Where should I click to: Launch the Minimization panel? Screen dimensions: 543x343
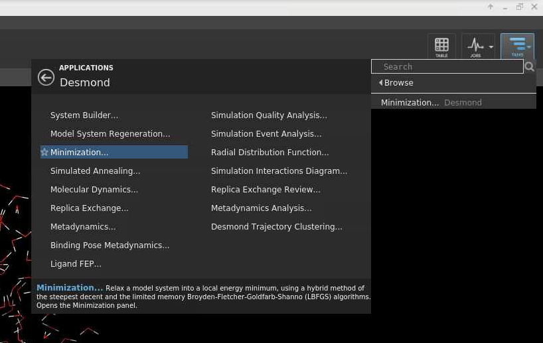coord(114,152)
